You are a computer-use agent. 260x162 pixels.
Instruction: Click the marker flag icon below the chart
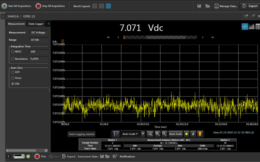(116, 134)
